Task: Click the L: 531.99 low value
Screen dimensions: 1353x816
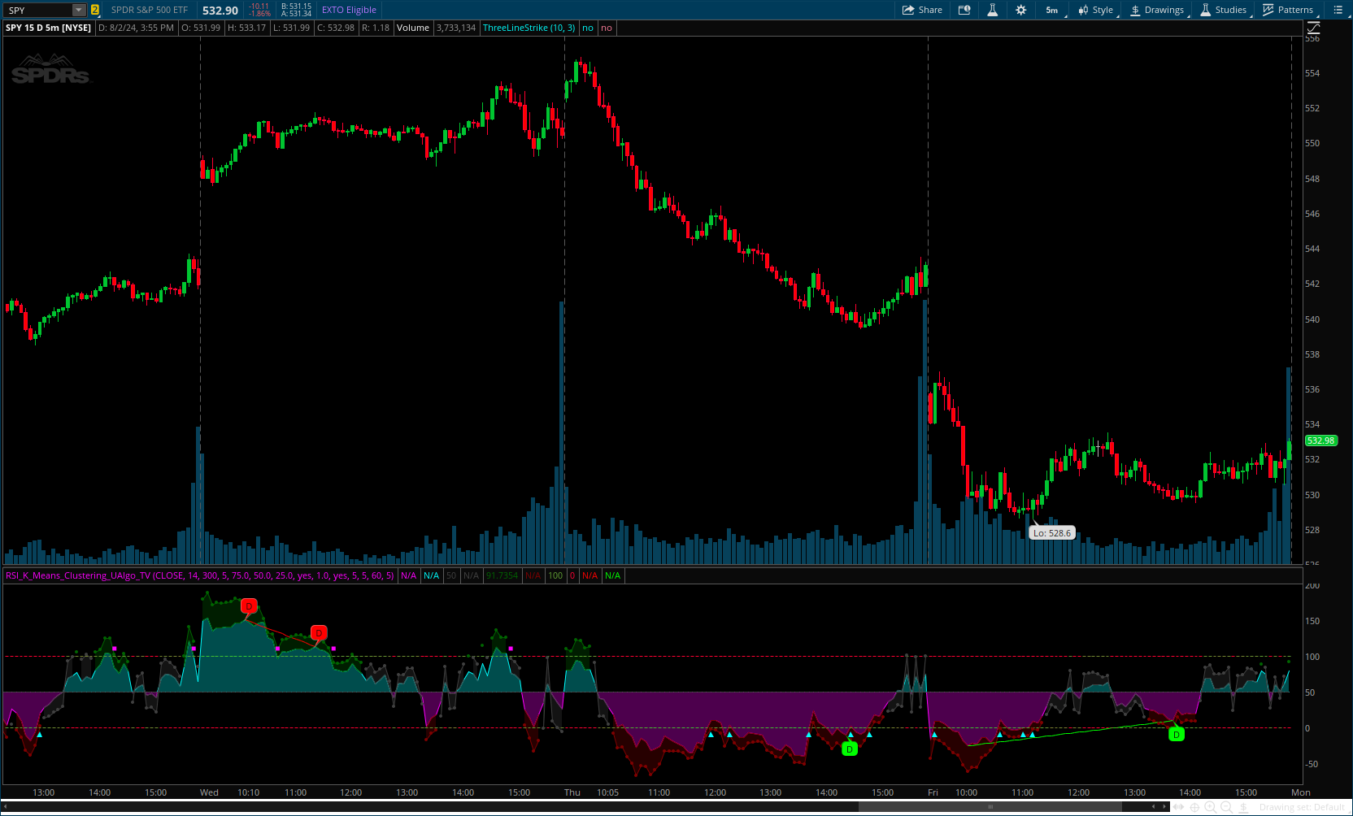Action: 291,28
